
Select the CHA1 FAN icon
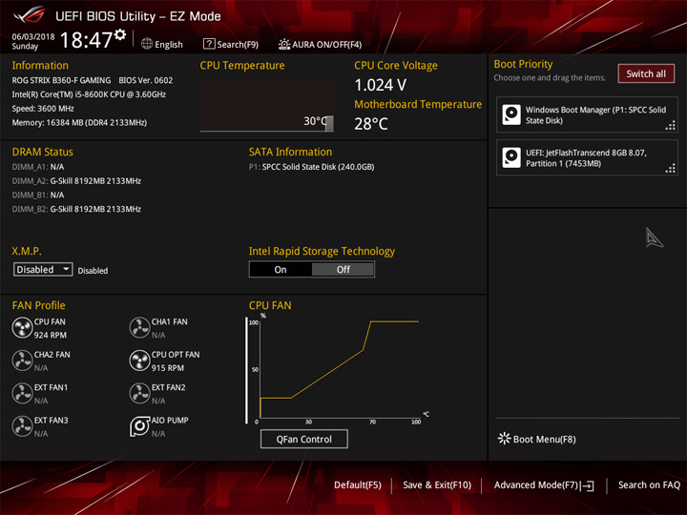tap(139, 328)
